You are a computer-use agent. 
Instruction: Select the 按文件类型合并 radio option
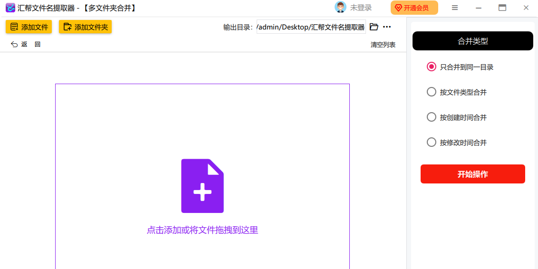[432, 92]
